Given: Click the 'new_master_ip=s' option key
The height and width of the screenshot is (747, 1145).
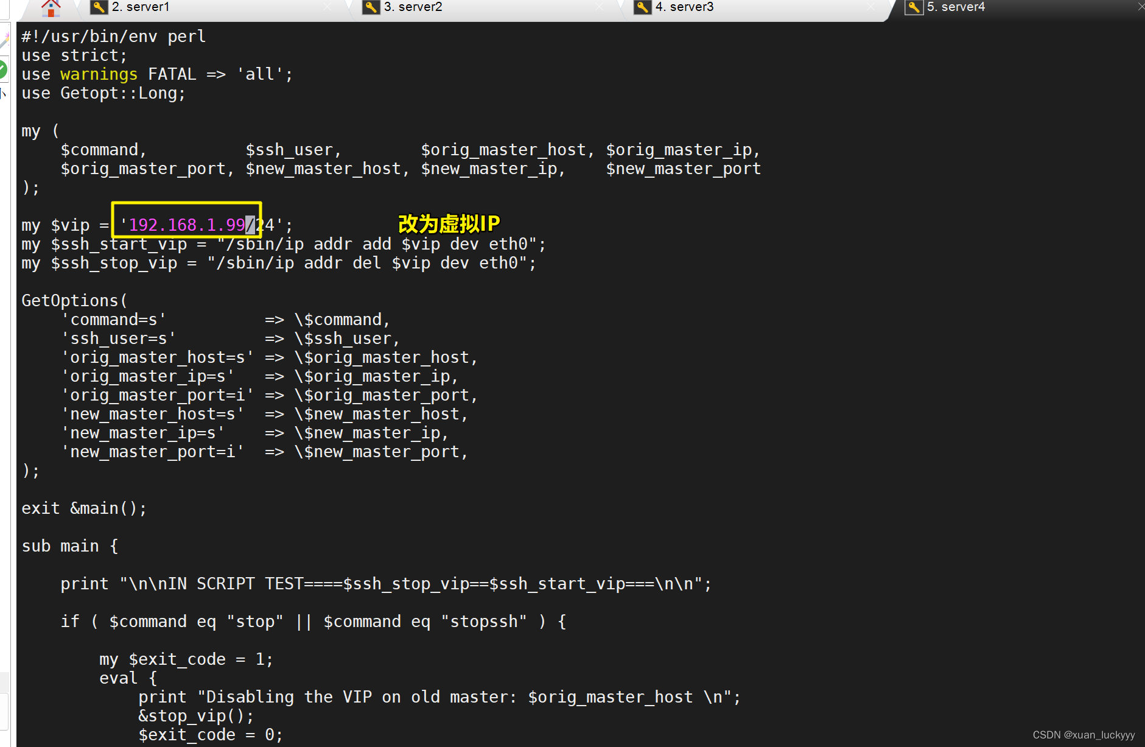Looking at the screenshot, I should [x=143, y=433].
